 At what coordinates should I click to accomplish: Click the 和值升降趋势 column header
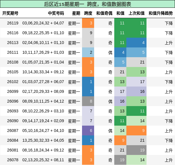click(x=161, y=13)
